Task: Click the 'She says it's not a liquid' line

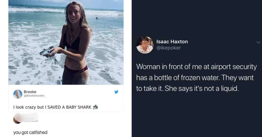Action: 202,89
